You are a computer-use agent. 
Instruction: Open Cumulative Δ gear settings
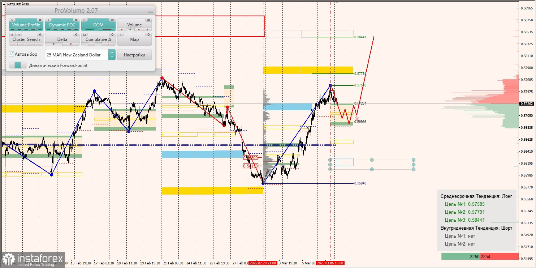click(x=112, y=34)
